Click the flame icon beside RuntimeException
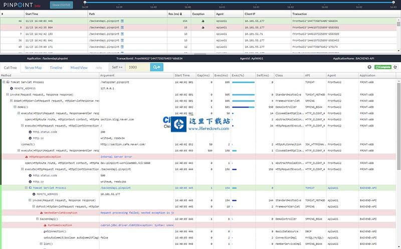Viewport: 401px width, 249px height. pyautogui.click(x=45, y=225)
